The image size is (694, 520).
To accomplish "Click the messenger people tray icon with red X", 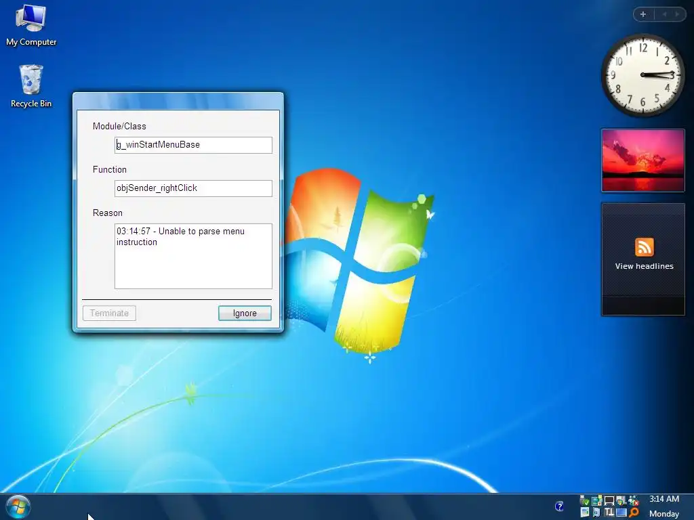I will pos(634,500).
